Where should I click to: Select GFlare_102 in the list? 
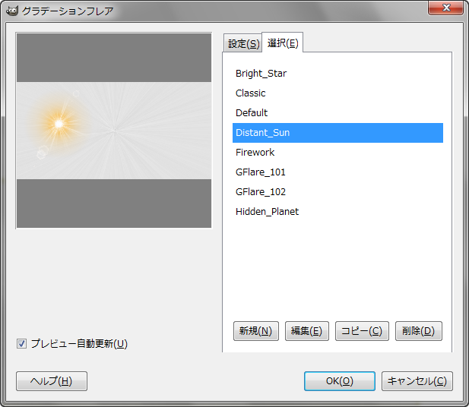[x=337, y=192]
